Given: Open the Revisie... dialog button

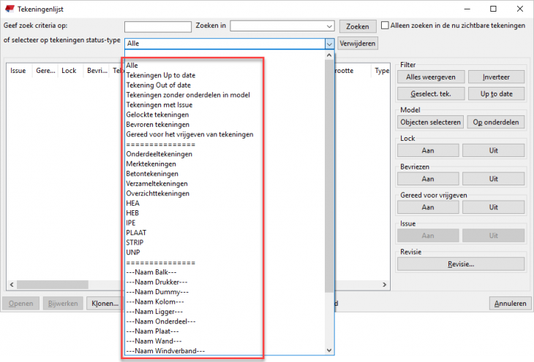Looking at the screenshot, I should coord(460,263).
